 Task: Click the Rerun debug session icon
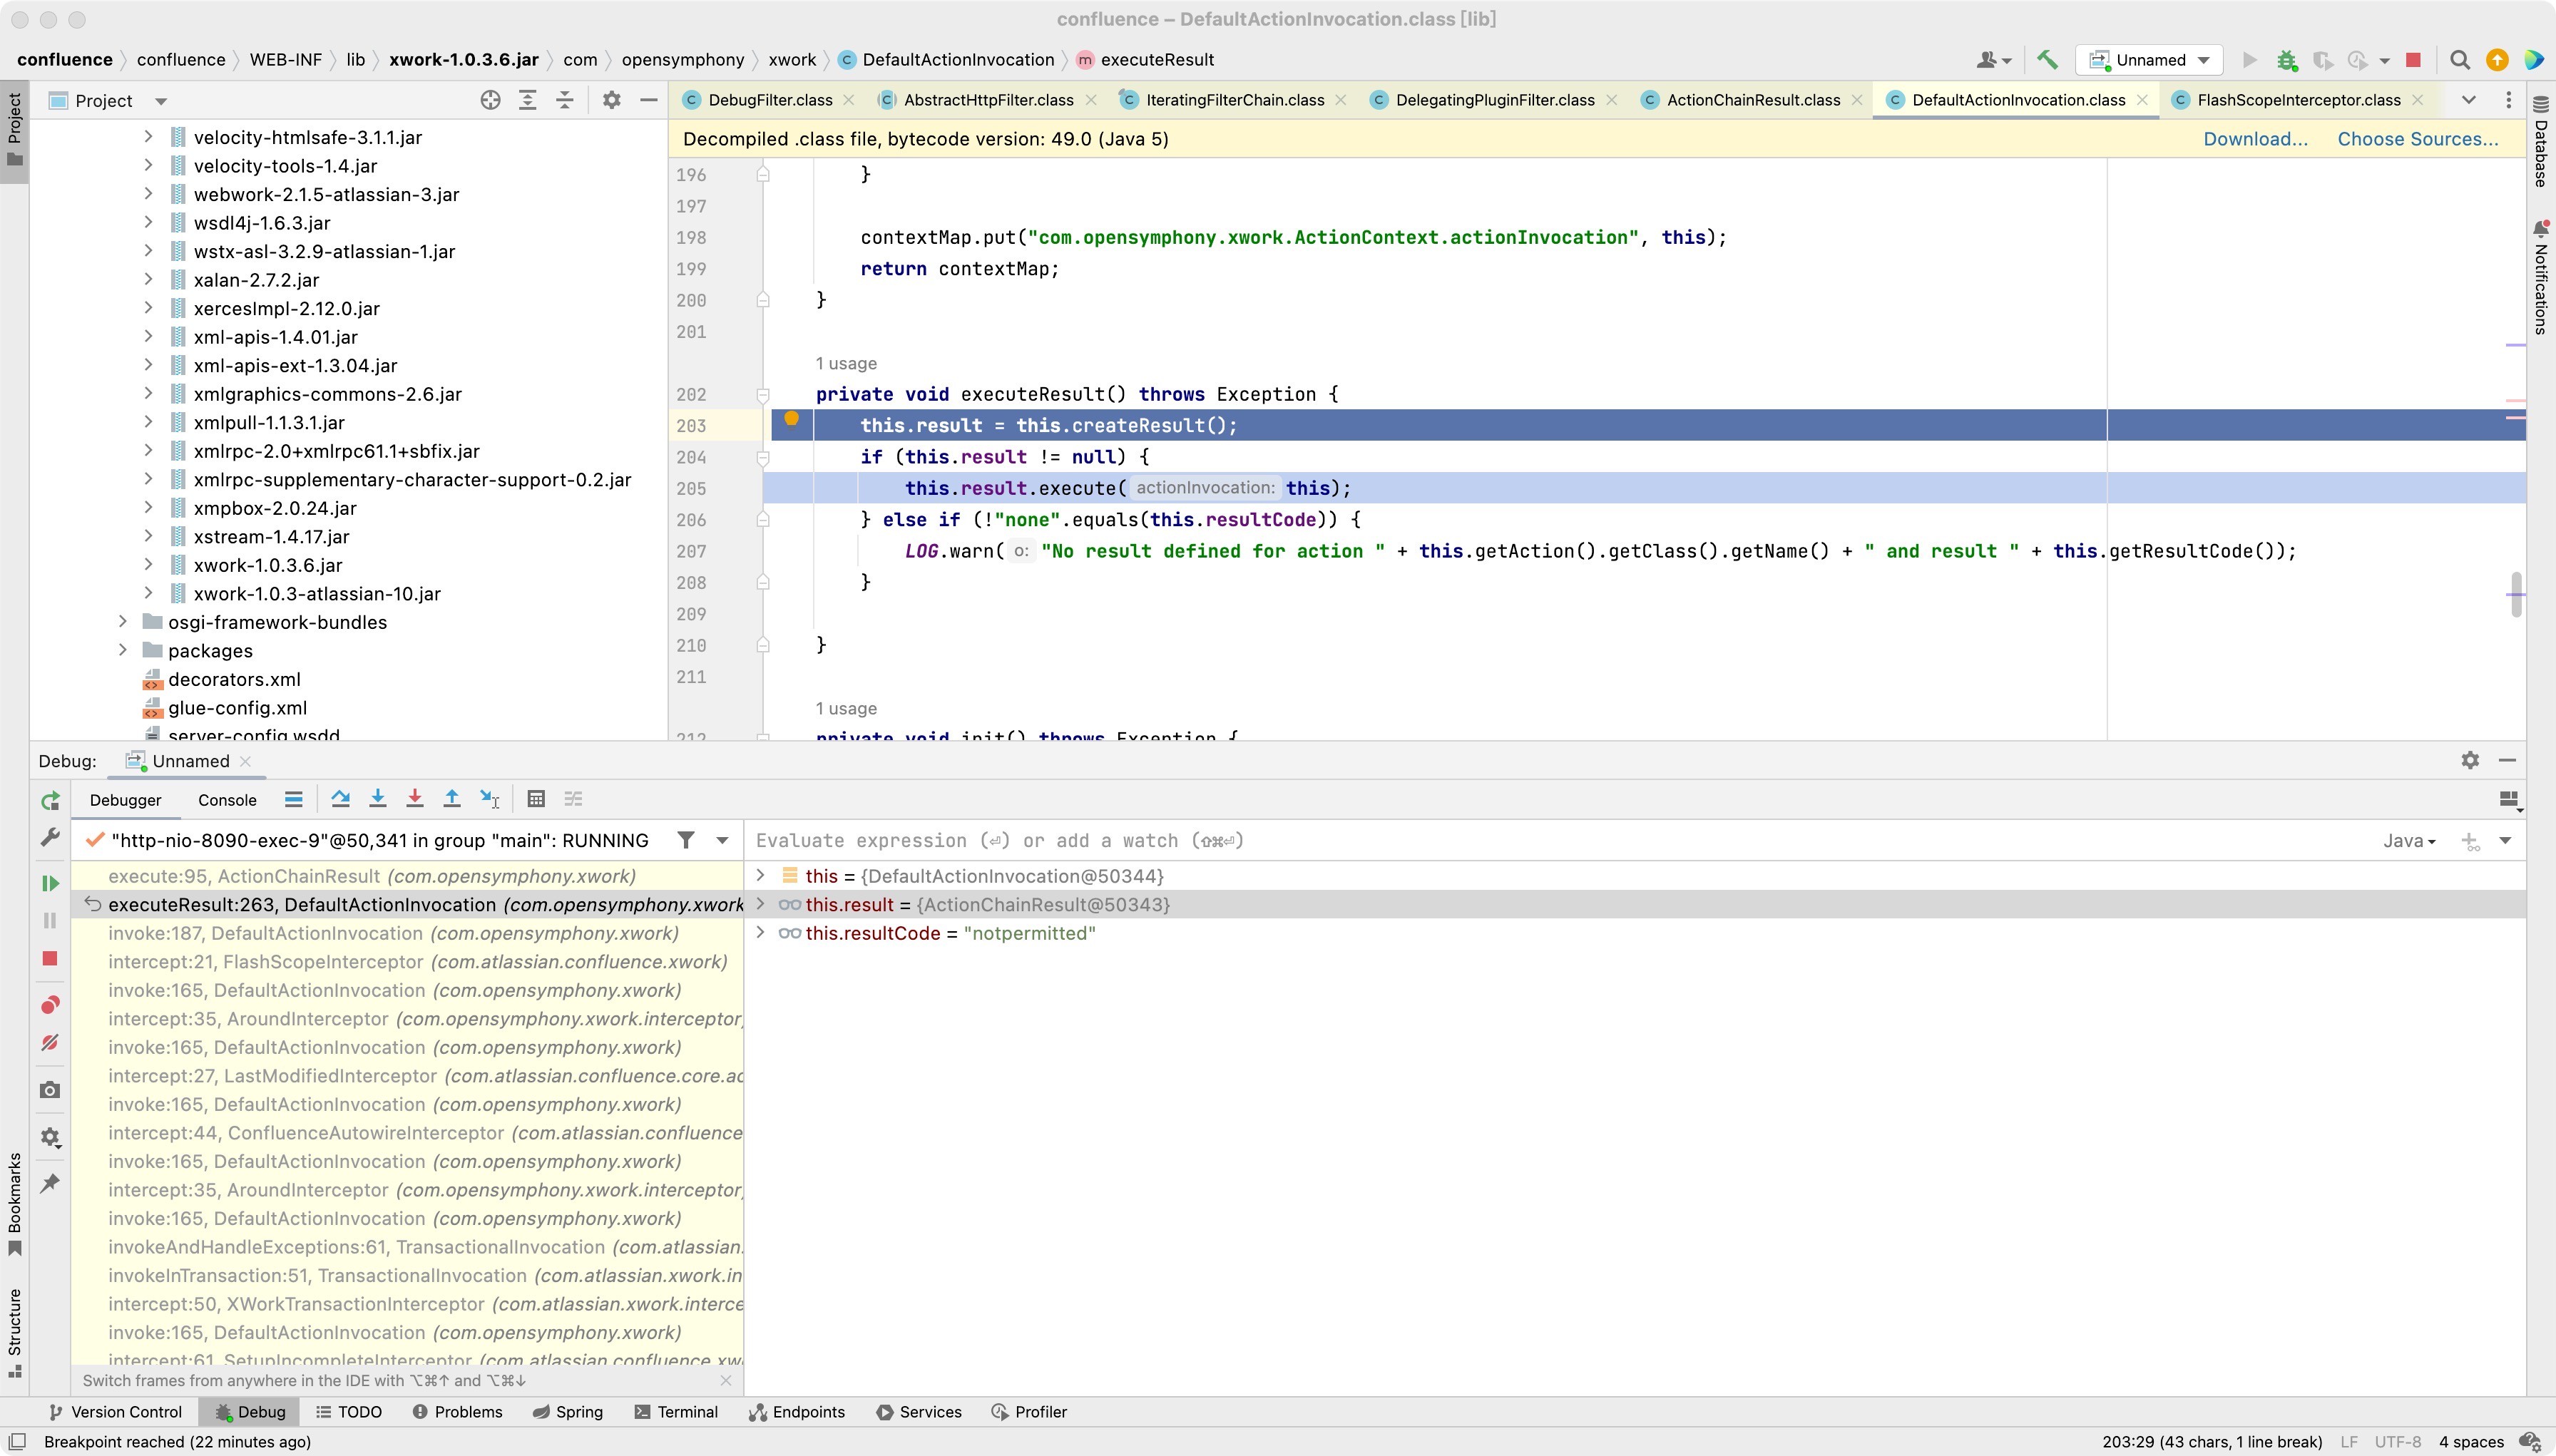[x=50, y=801]
